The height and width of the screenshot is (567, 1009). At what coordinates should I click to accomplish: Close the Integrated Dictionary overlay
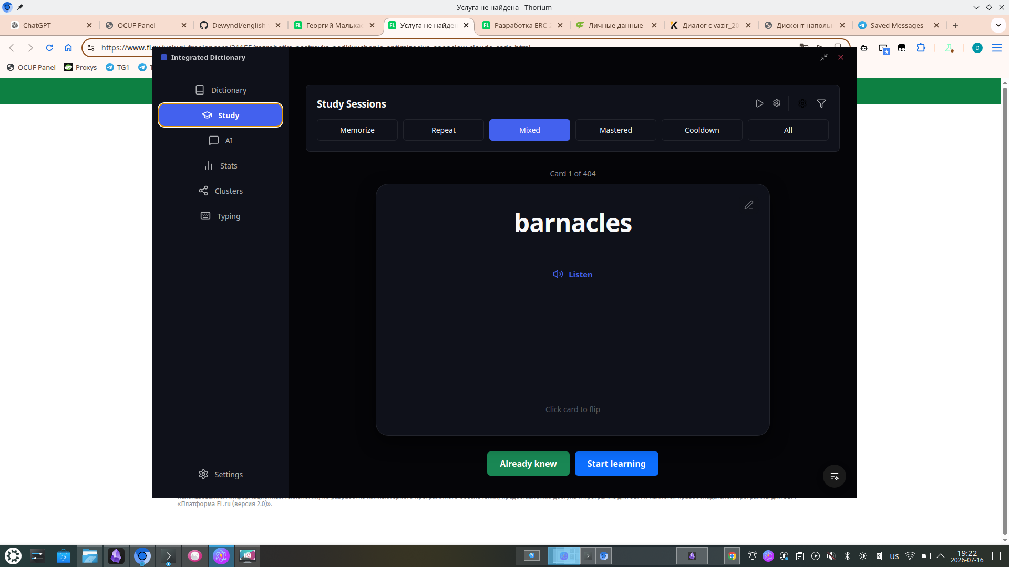[841, 57]
